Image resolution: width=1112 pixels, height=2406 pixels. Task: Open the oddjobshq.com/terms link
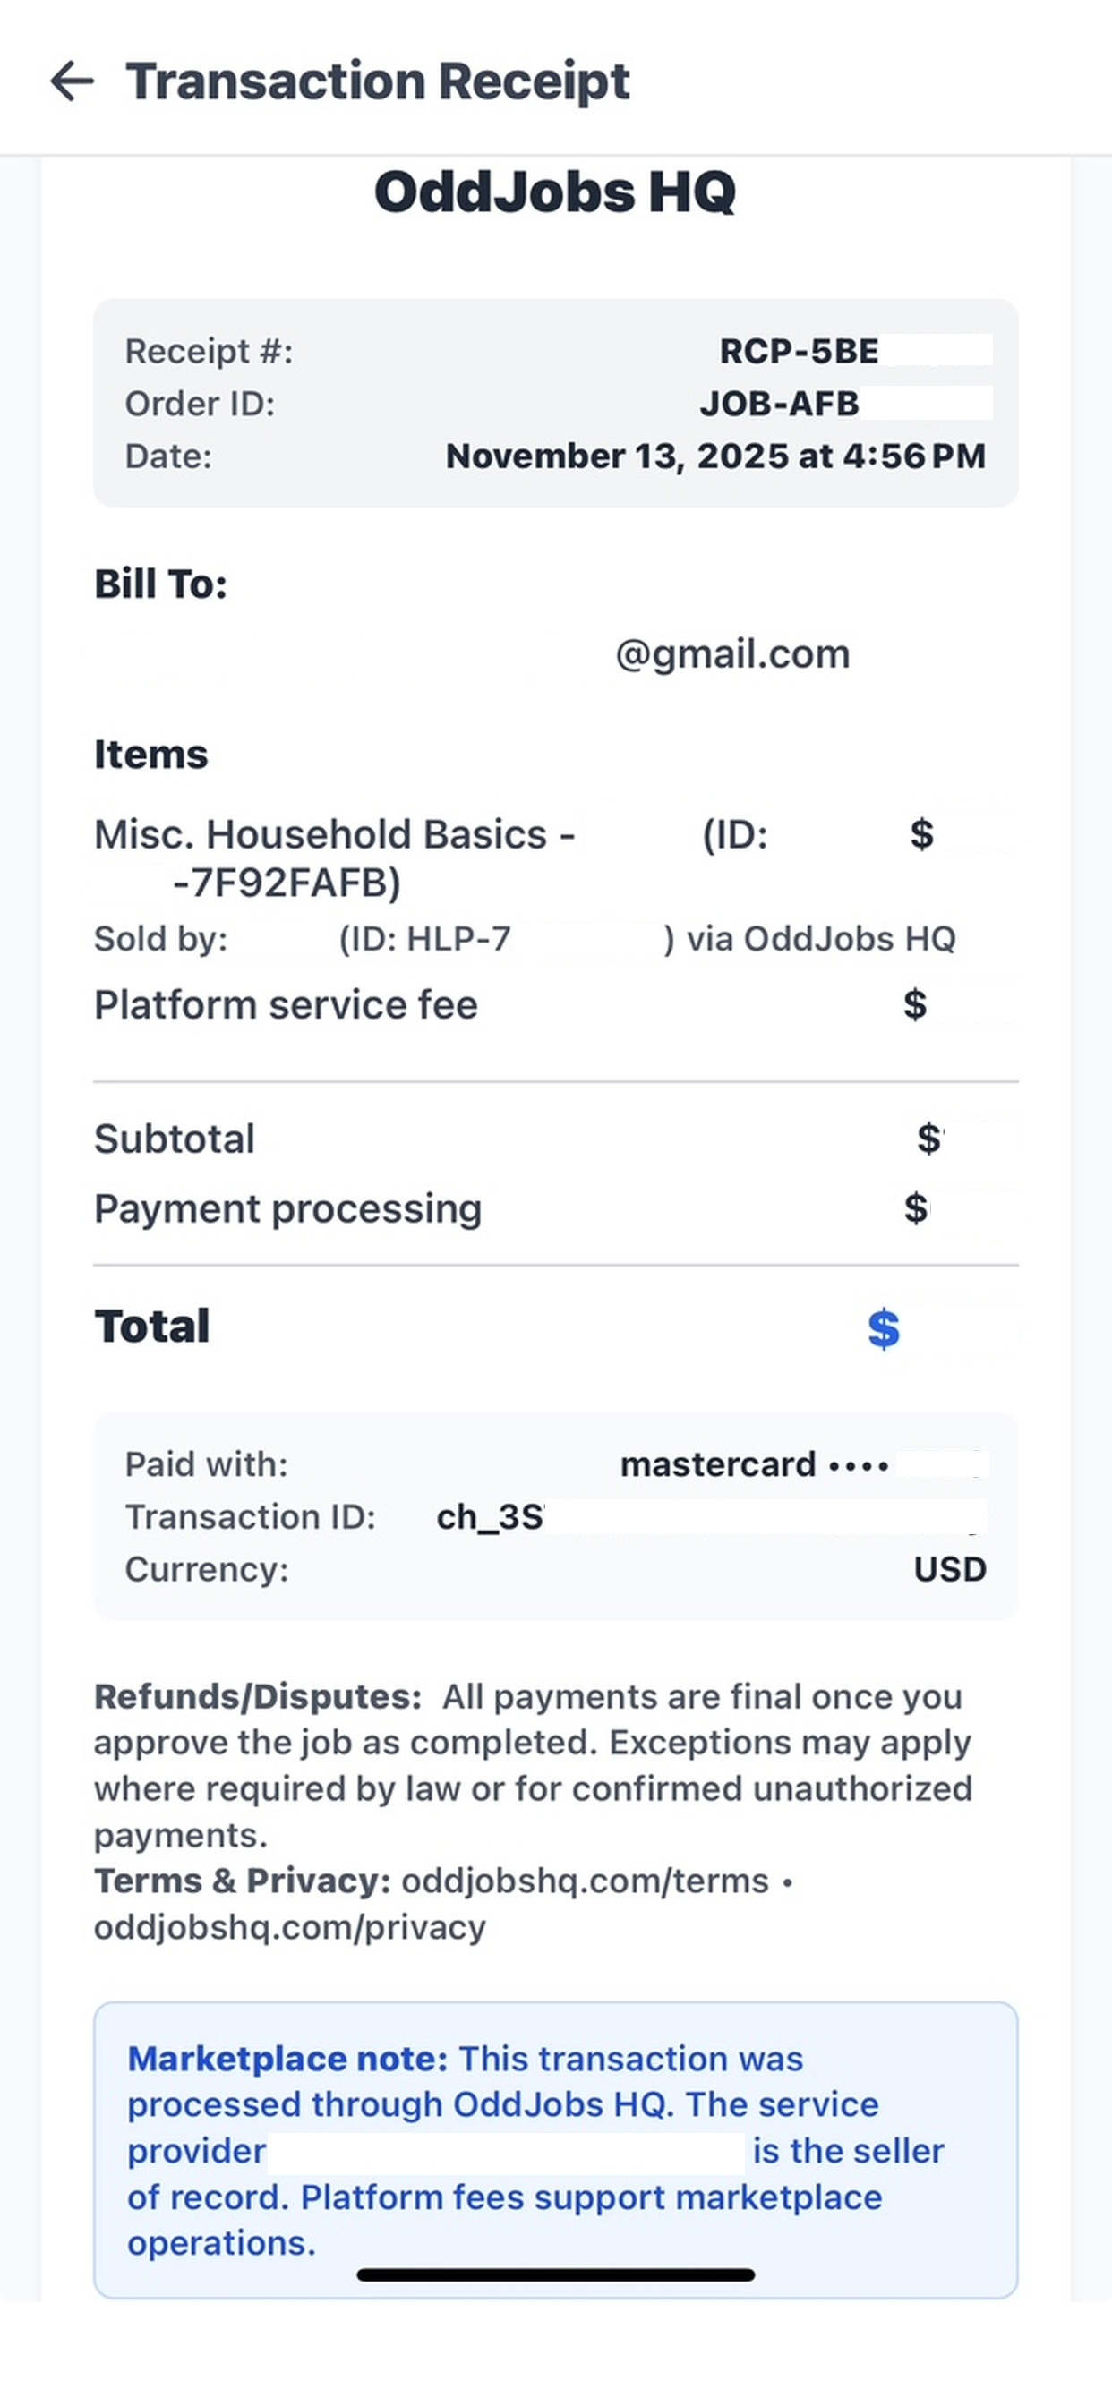[585, 1881]
